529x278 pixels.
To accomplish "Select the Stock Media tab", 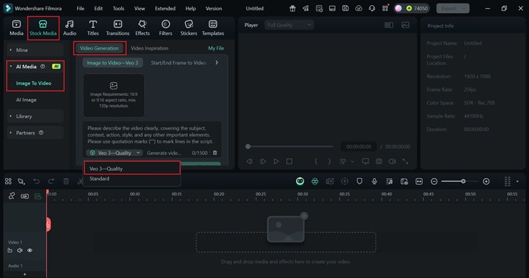I will click(43, 28).
